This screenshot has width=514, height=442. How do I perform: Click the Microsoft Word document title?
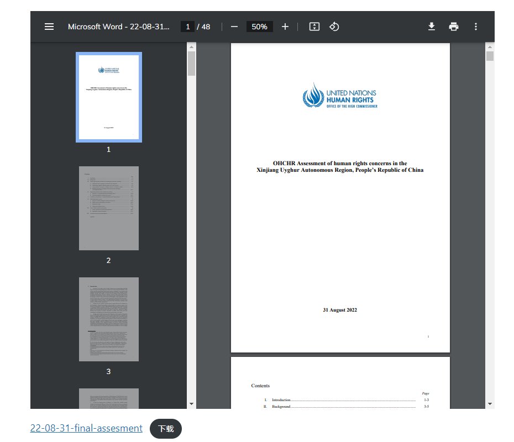[x=119, y=27]
